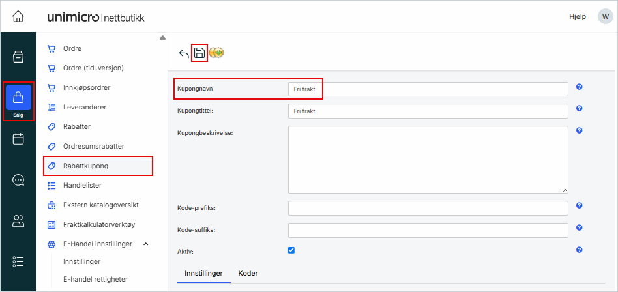The width and height of the screenshot is (618, 292).
Task: Open the Salg section in sidebar
Action: click(x=18, y=101)
